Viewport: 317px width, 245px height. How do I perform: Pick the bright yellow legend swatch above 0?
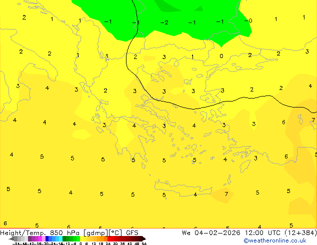pos(81,238)
